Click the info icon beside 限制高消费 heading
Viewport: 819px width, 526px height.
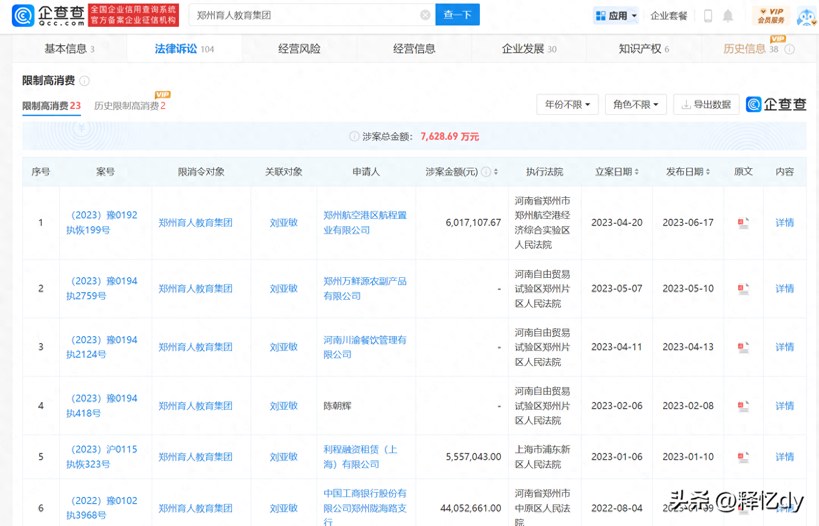pos(85,81)
